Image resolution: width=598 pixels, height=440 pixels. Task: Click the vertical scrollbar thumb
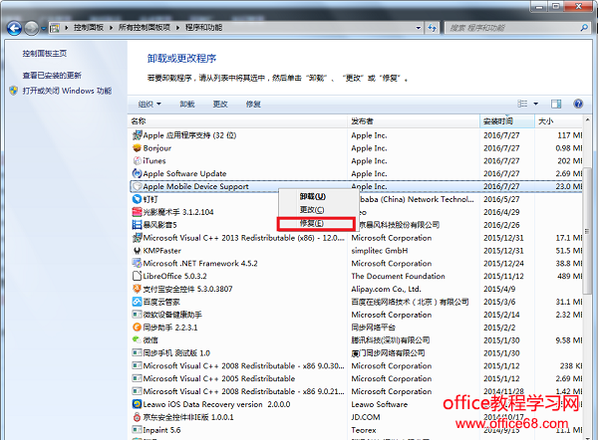coord(587,230)
